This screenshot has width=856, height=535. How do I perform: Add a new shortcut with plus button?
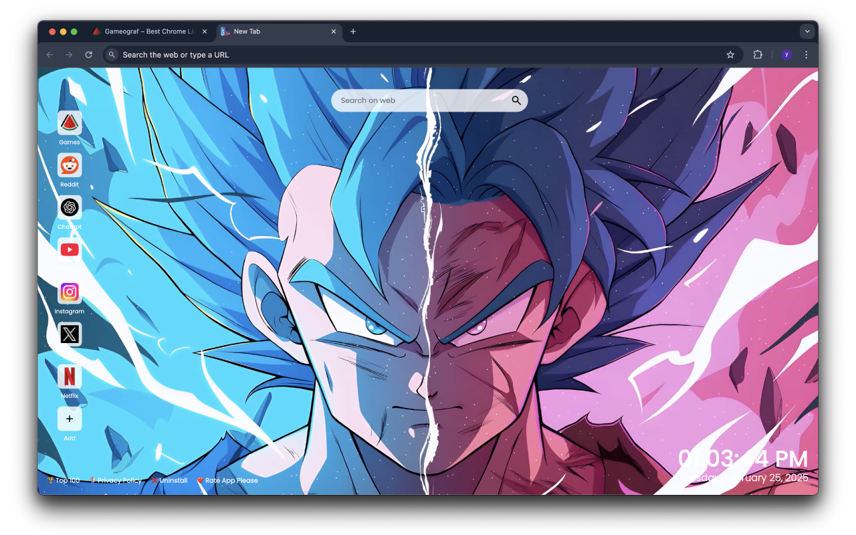click(70, 419)
